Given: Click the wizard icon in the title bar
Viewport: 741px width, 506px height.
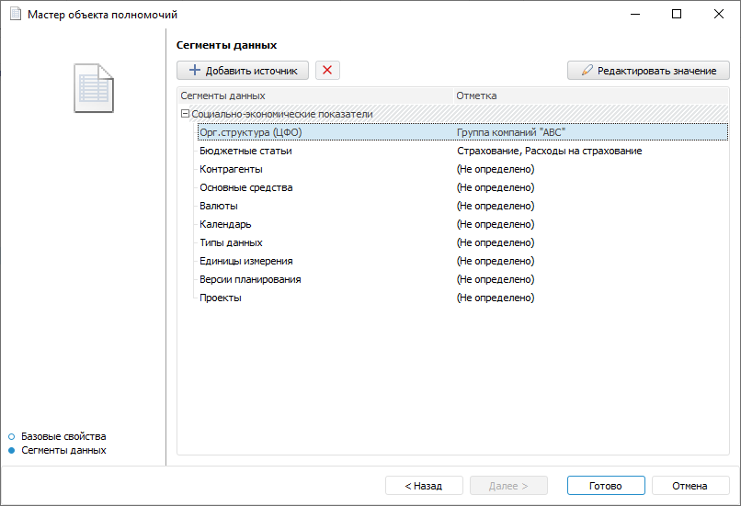Looking at the screenshot, I should [x=15, y=15].
